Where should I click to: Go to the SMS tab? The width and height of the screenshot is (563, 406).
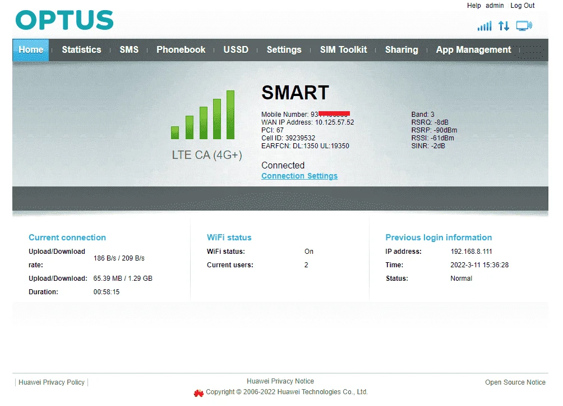129,49
